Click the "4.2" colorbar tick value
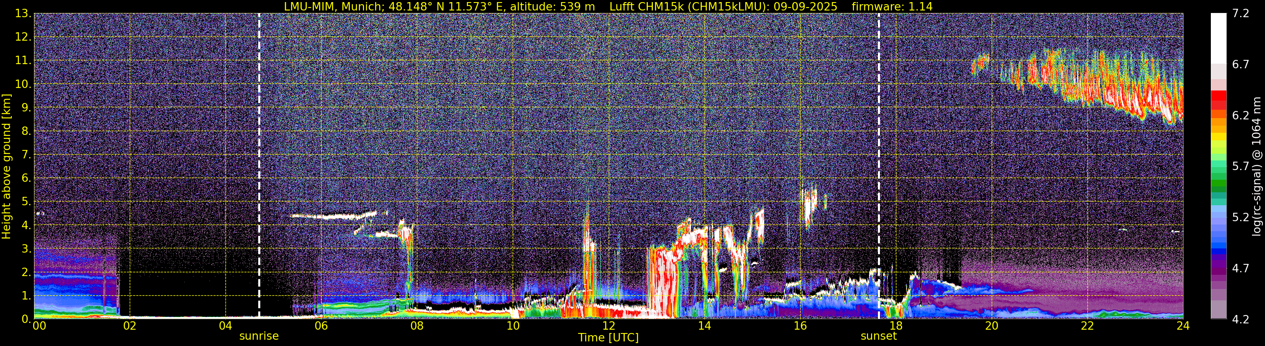This screenshot has height=346, width=1265. click(x=1241, y=319)
